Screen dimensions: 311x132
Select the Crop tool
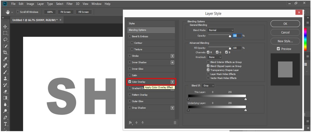[5, 53]
